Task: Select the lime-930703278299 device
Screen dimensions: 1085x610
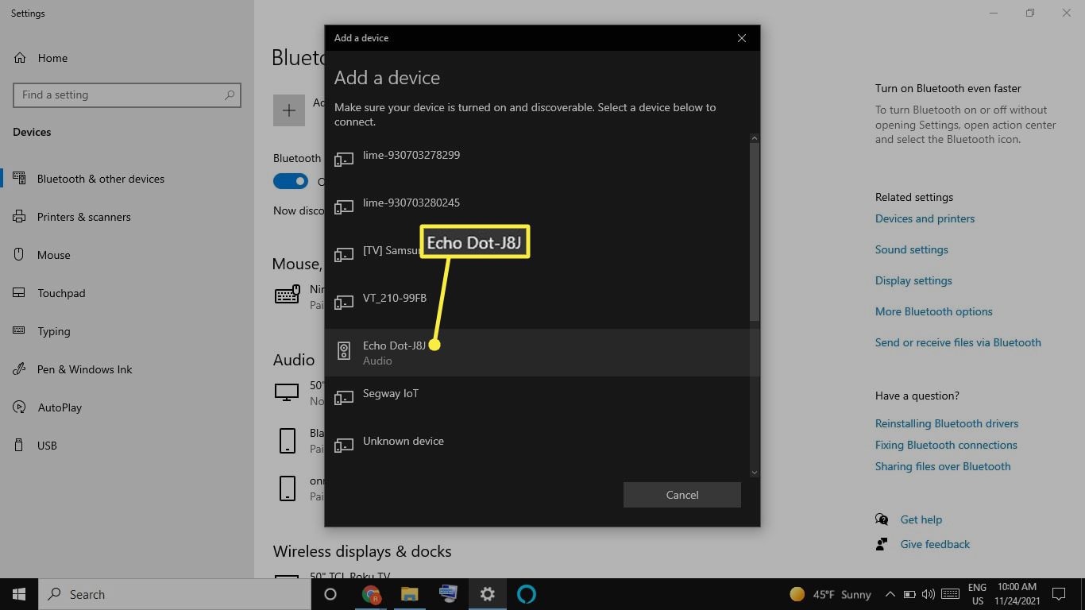Action: 537,161
